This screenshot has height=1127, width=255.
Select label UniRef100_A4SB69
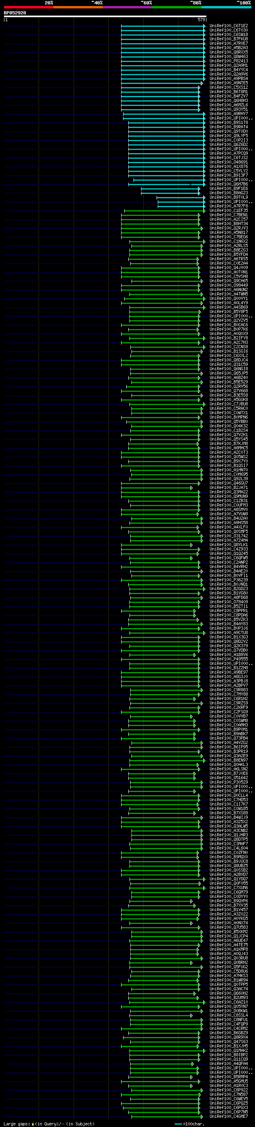(229, 307)
